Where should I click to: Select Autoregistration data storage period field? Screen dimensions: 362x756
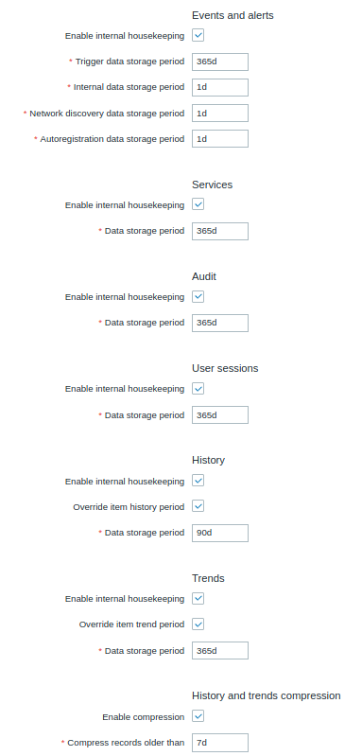pyautogui.click(x=220, y=139)
